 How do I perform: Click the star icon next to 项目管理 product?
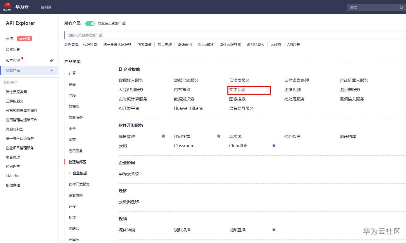pyautogui.click(x=163, y=136)
